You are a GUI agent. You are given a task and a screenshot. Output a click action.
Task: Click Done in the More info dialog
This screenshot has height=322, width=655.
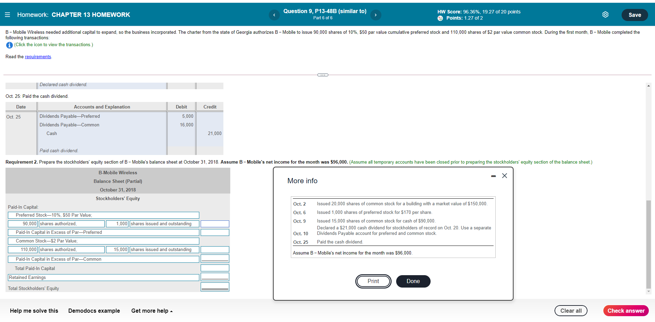413,281
